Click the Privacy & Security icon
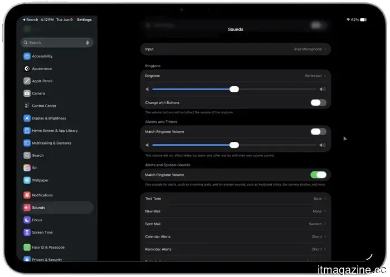390x277 pixels. point(27,259)
